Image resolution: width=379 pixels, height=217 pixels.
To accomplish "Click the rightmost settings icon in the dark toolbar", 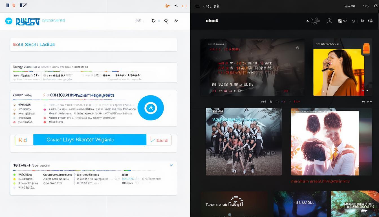I will coord(370,21).
